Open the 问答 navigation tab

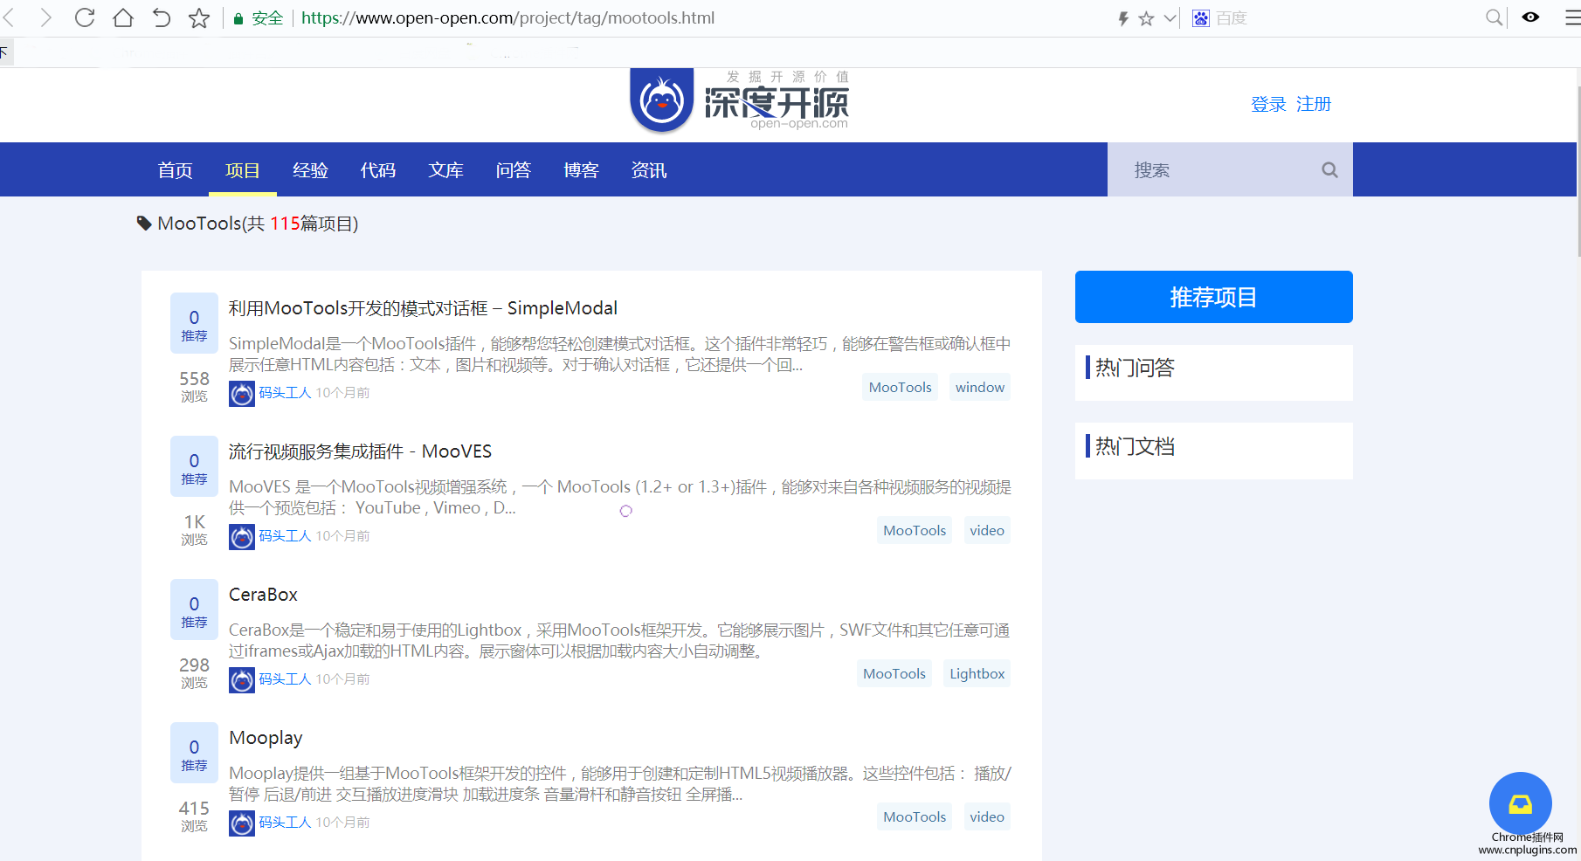coord(514,170)
